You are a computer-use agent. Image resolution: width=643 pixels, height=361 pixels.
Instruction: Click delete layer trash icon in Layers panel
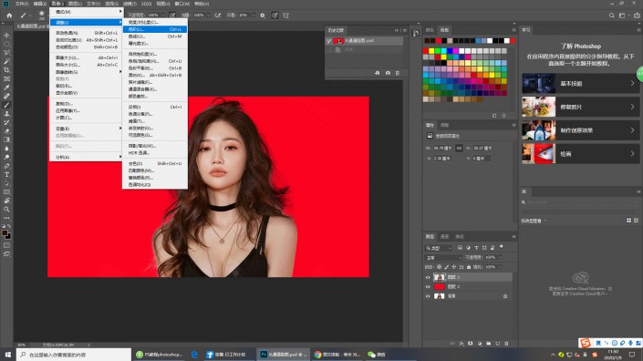coord(506,344)
